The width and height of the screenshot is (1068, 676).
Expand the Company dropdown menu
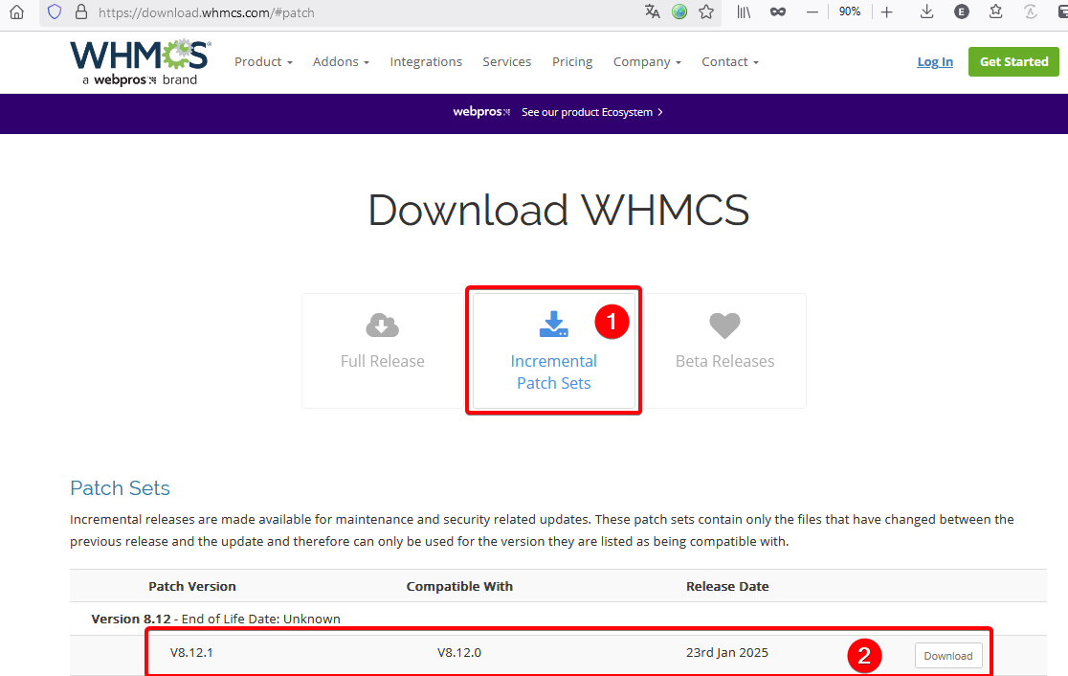point(647,62)
